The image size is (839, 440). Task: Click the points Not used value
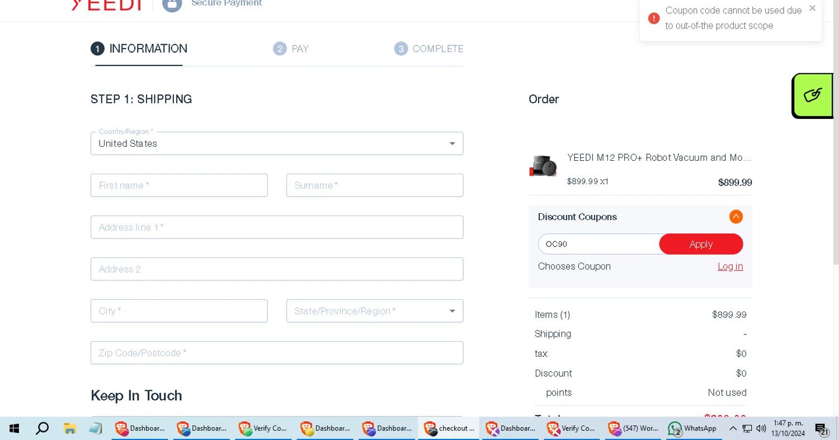point(727,393)
